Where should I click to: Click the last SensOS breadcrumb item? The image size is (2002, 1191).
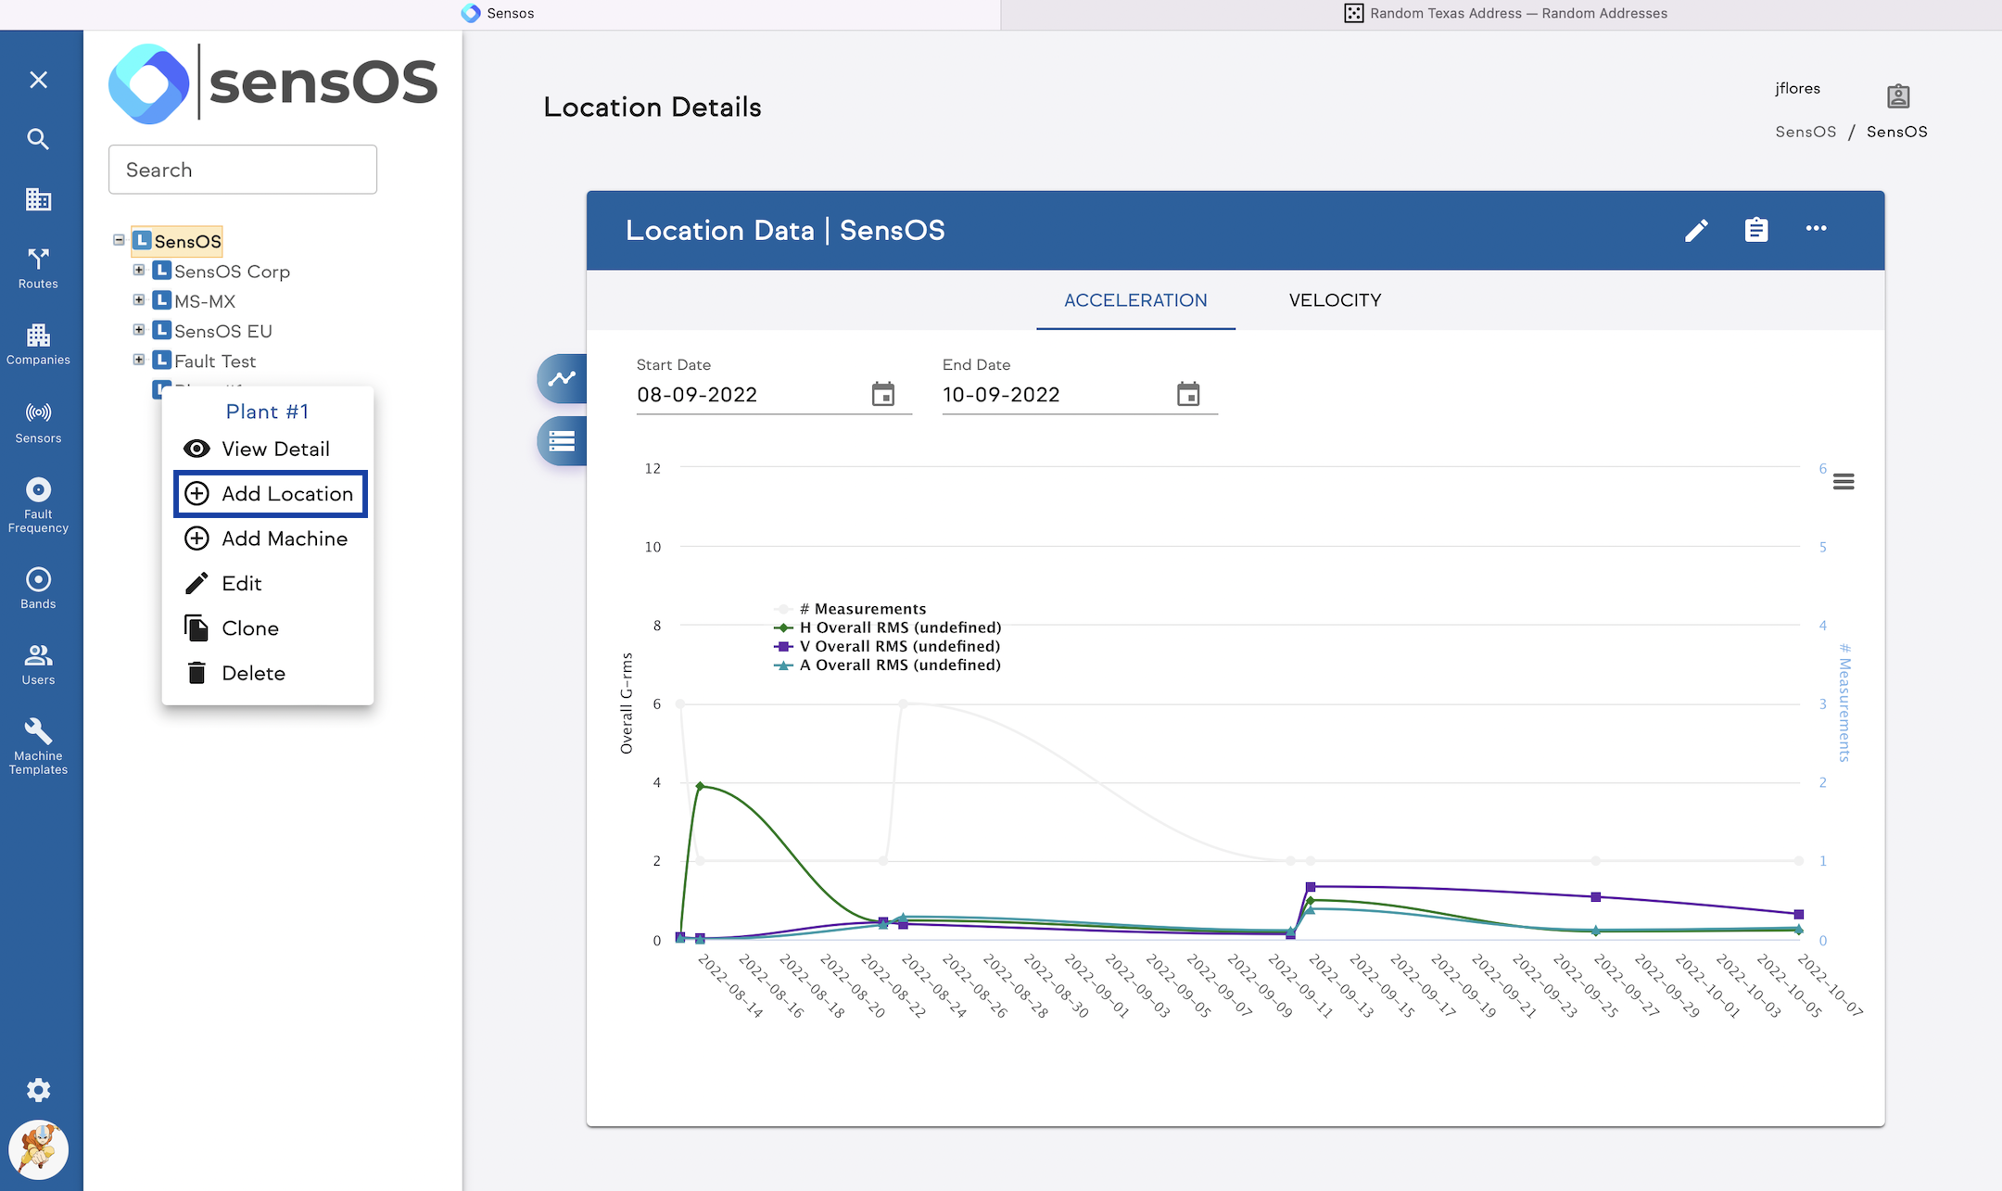1896,132
